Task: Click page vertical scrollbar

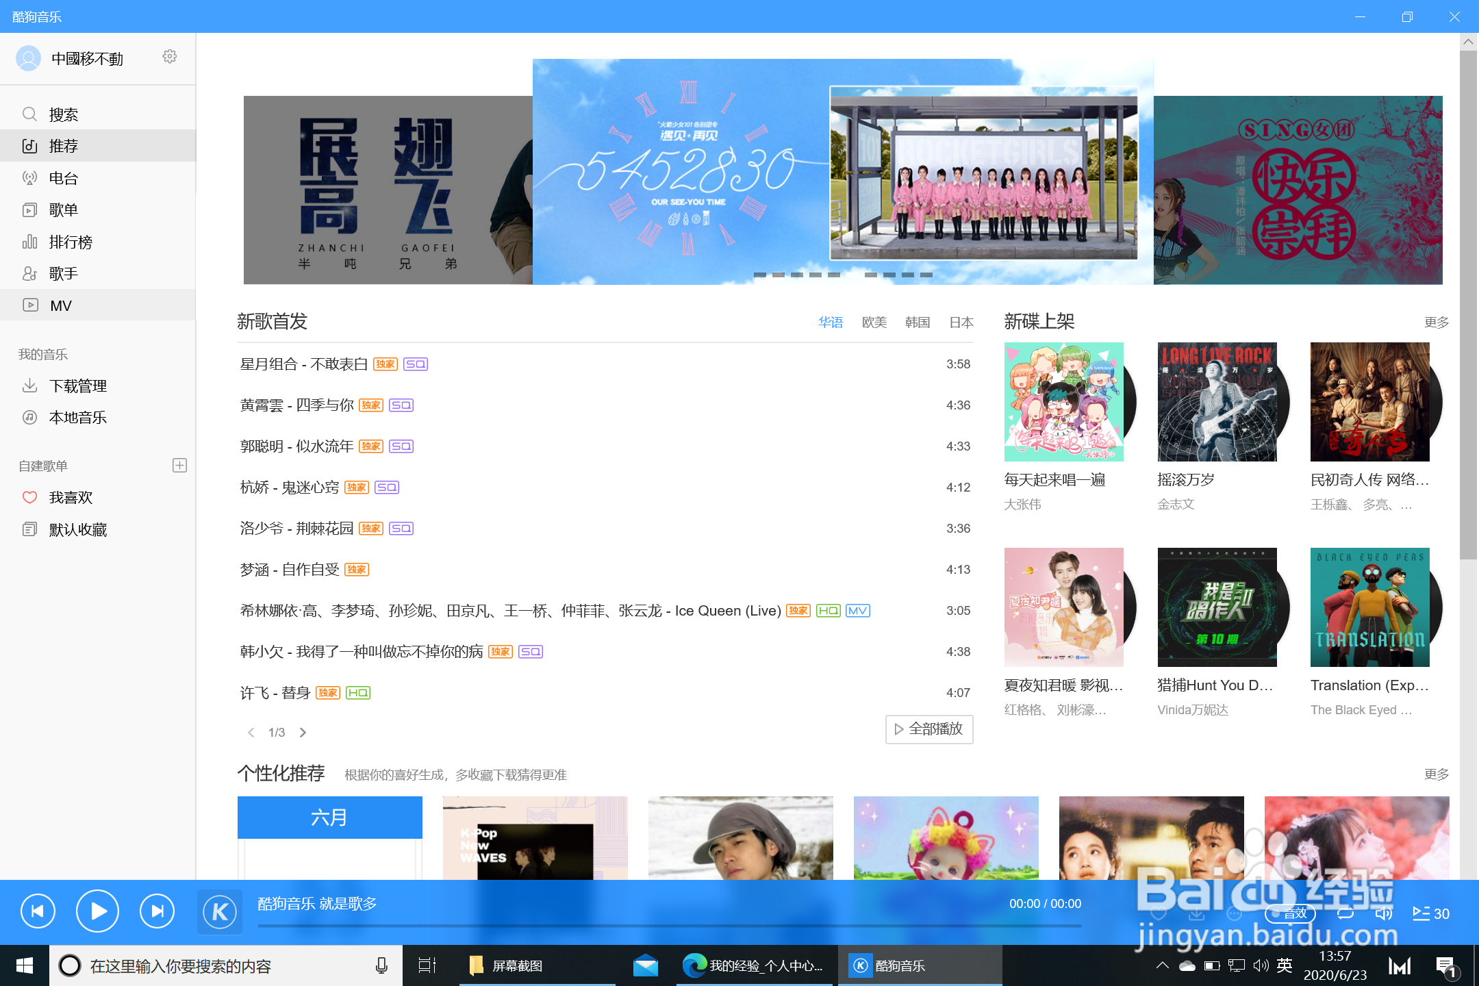Action: point(1468,305)
